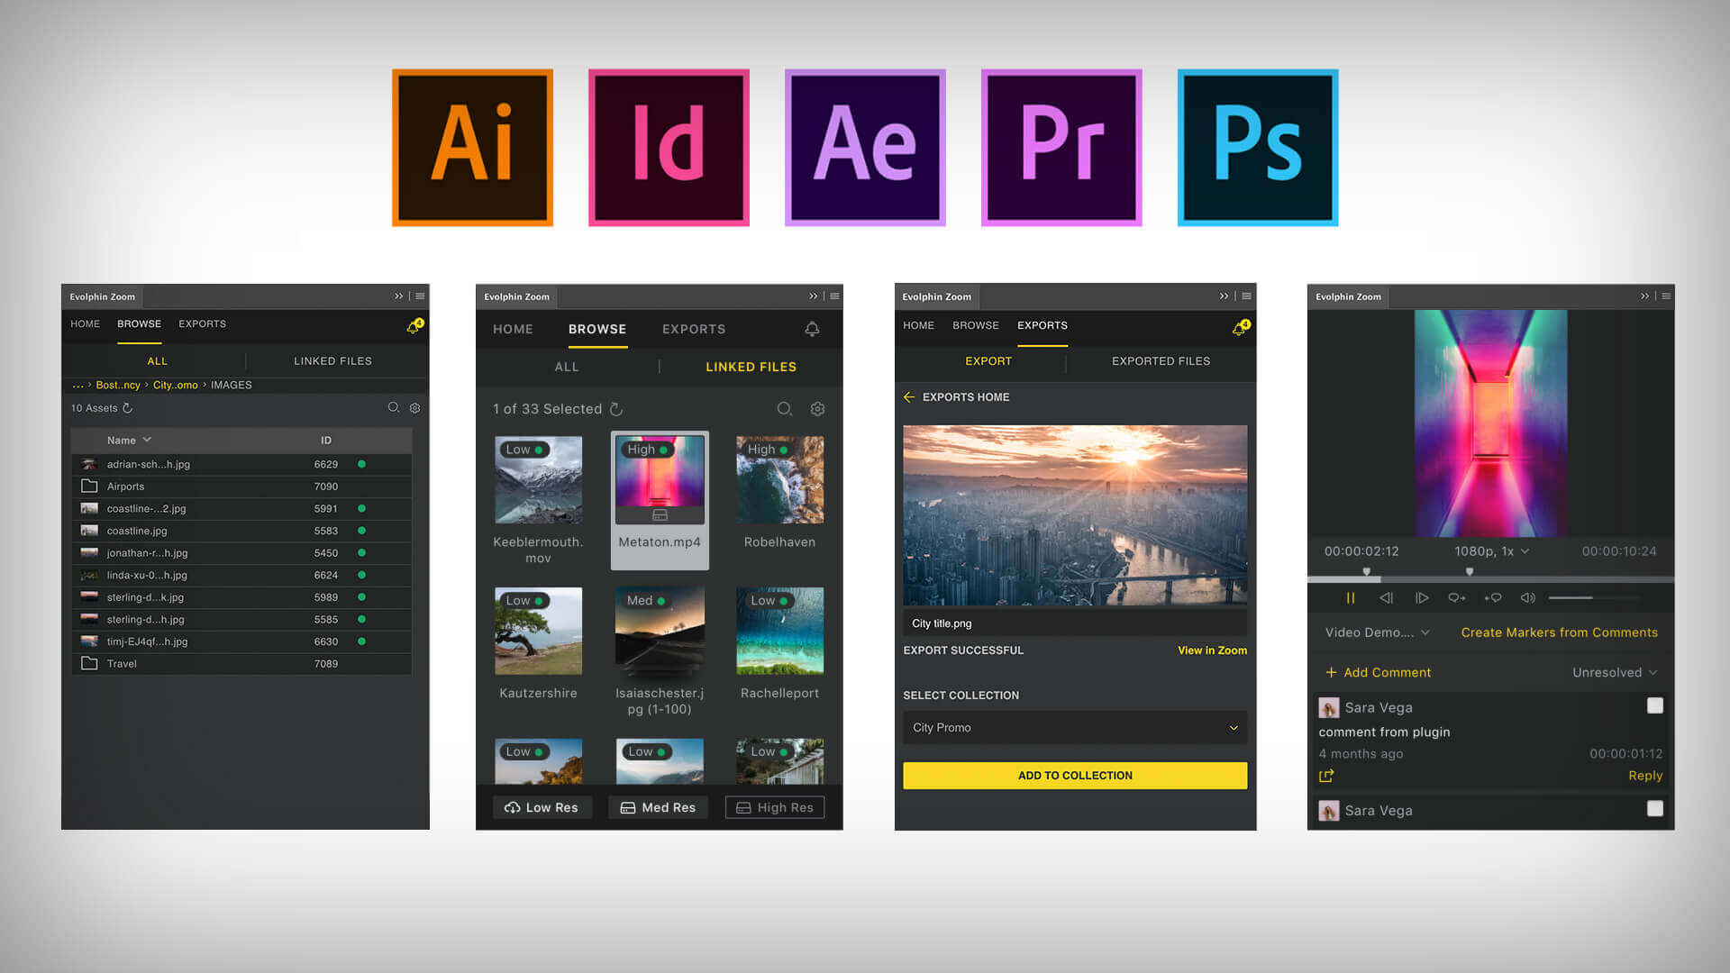1730x973 pixels.
Task: Expand the City Promo collection dropdown
Action: point(1233,728)
